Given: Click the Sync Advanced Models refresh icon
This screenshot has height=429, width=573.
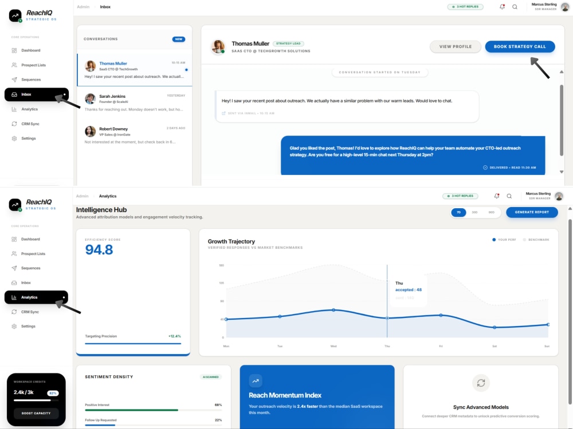Looking at the screenshot, I should [x=481, y=383].
